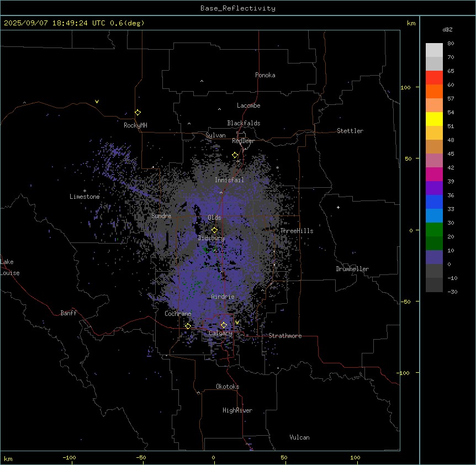
Task: Select the yellow 51-54 dBZ legend swatch
Action: tap(434, 119)
